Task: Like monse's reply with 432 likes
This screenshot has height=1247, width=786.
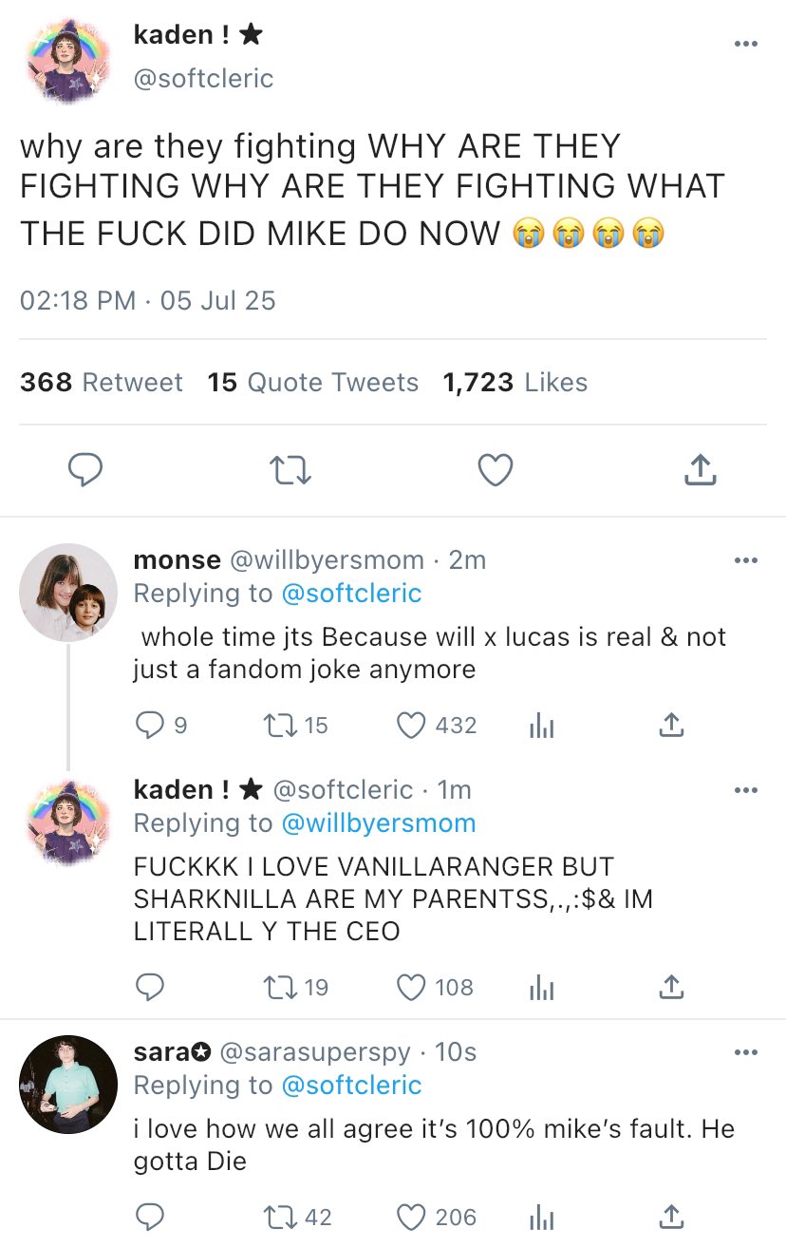Action: [x=410, y=726]
